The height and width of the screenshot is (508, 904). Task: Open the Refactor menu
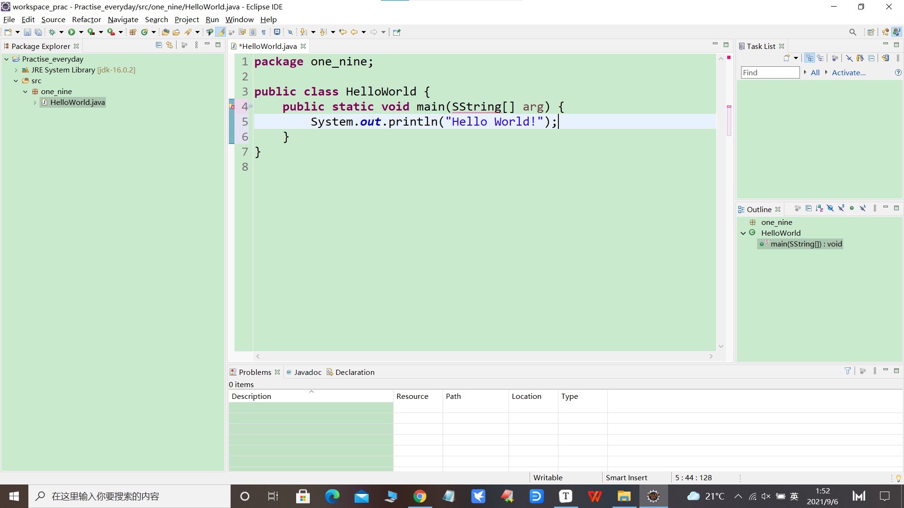click(x=86, y=19)
